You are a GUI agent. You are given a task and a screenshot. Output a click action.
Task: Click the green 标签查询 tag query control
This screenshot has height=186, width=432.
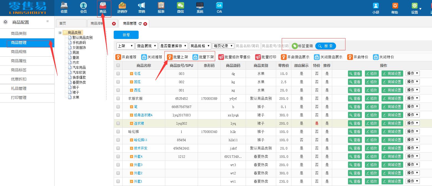pos(302,46)
